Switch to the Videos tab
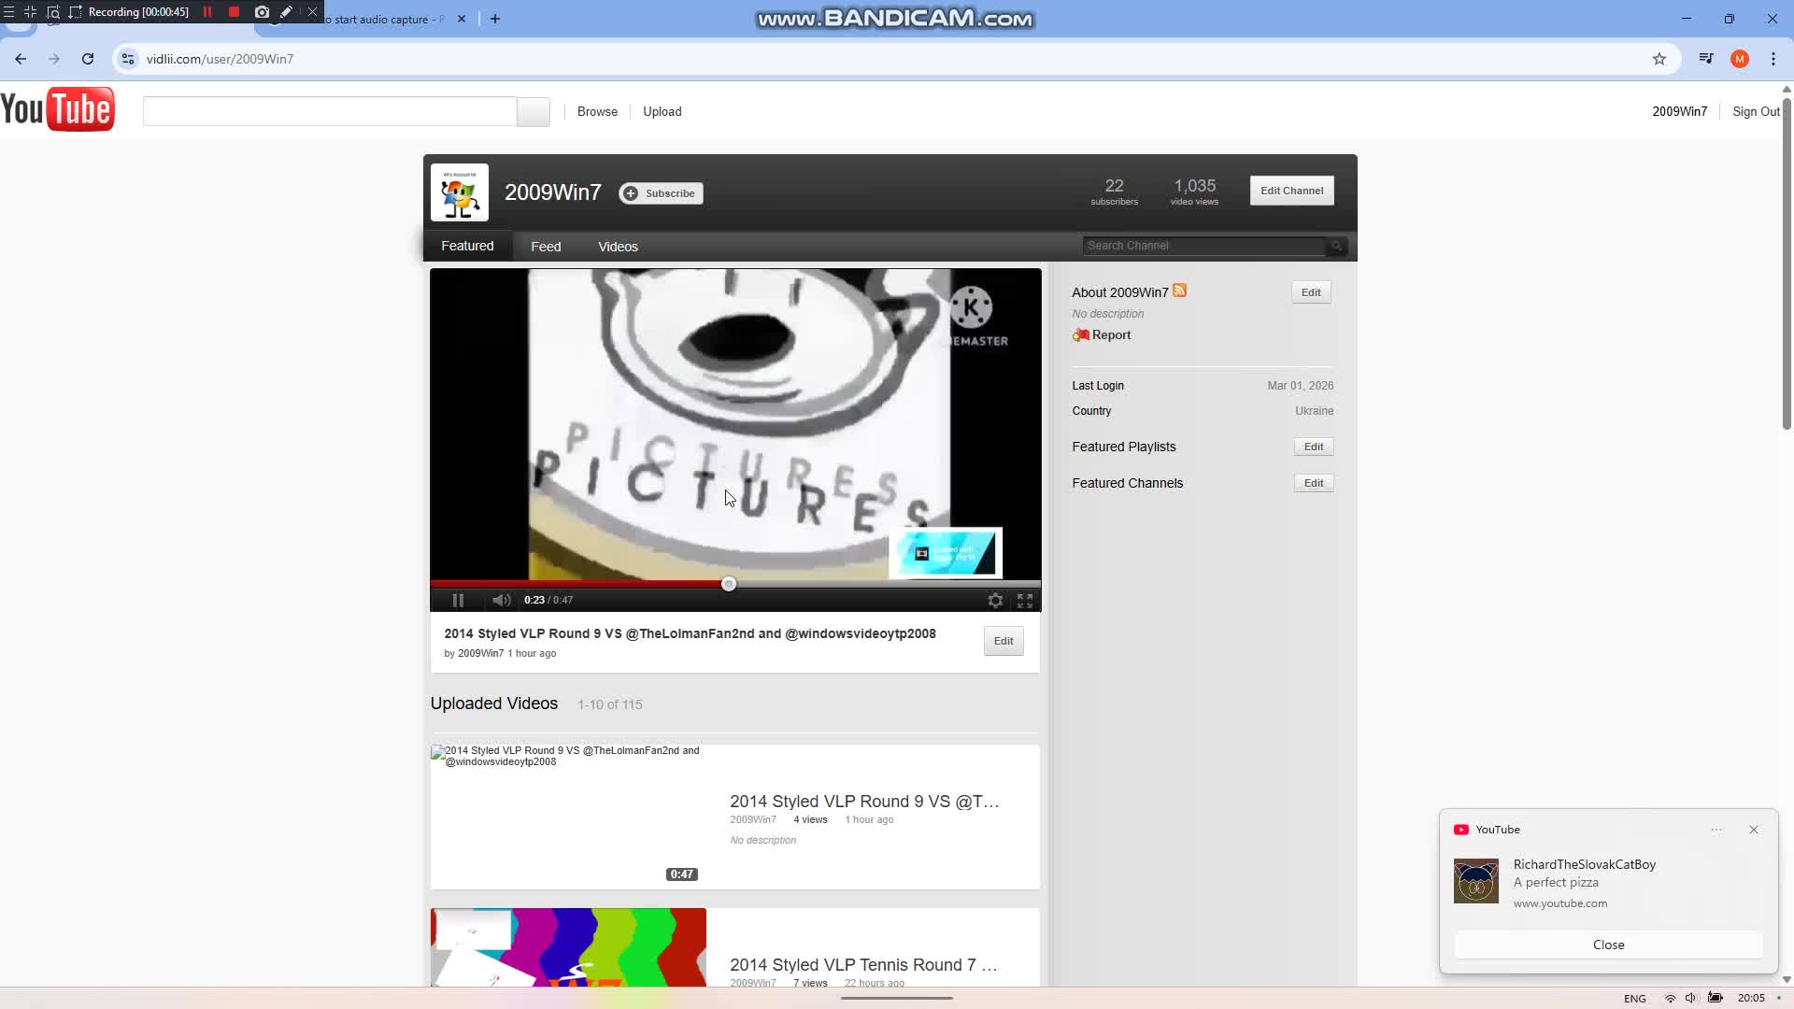Image resolution: width=1794 pixels, height=1009 pixels. point(618,247)
